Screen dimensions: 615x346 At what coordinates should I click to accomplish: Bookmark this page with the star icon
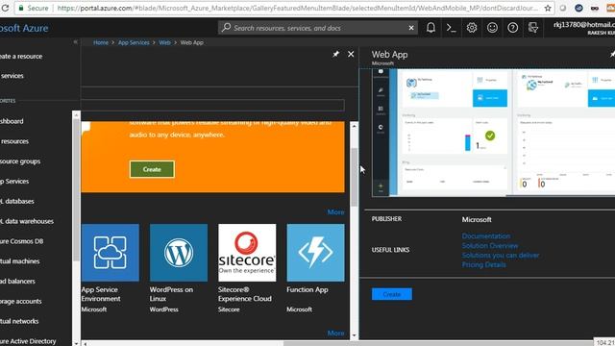(x=548, y=8)
